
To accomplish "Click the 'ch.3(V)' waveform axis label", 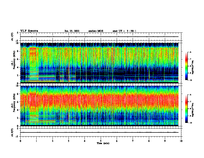I will [12, 132].
